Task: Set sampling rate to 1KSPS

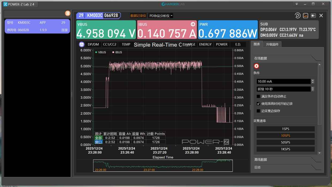Action: pos(285,149)
